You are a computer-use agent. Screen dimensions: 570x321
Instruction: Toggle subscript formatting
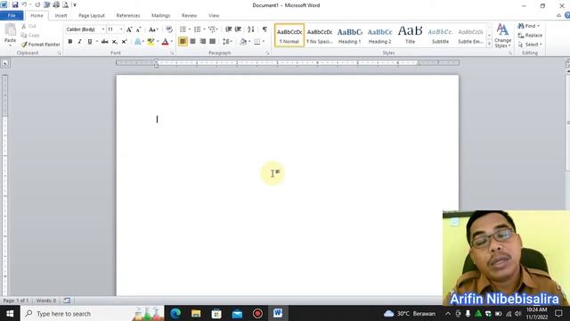tap(115, 42)
